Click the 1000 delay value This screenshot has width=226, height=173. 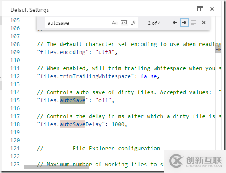(118, 124)
